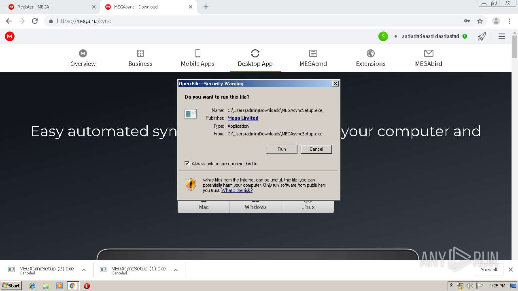Open the Windows Start menu
The image size is (518, 291).
(11, 285)
